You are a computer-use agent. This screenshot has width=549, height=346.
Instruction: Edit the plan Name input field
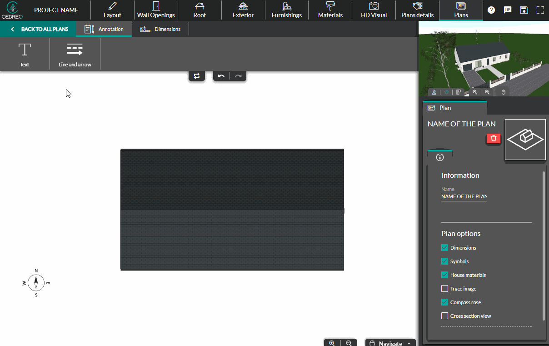(464, 196)
